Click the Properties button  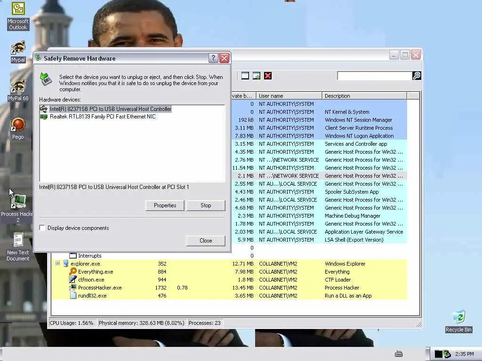coord(165,205)
